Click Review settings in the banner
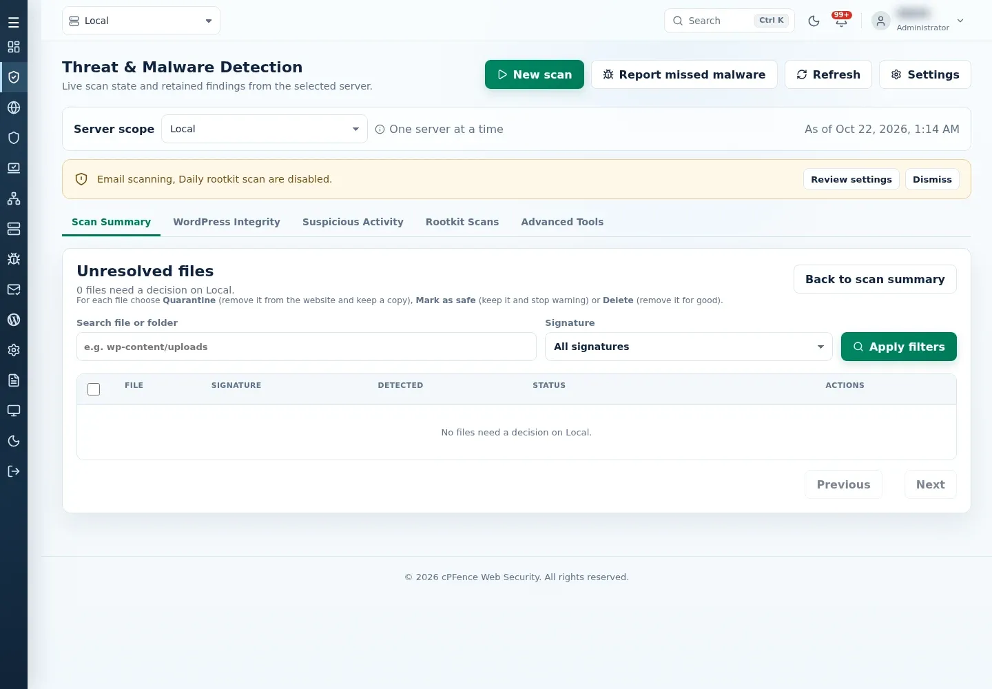Image resolution: width=992 pixels, height=689 pixels. point(851,179)
